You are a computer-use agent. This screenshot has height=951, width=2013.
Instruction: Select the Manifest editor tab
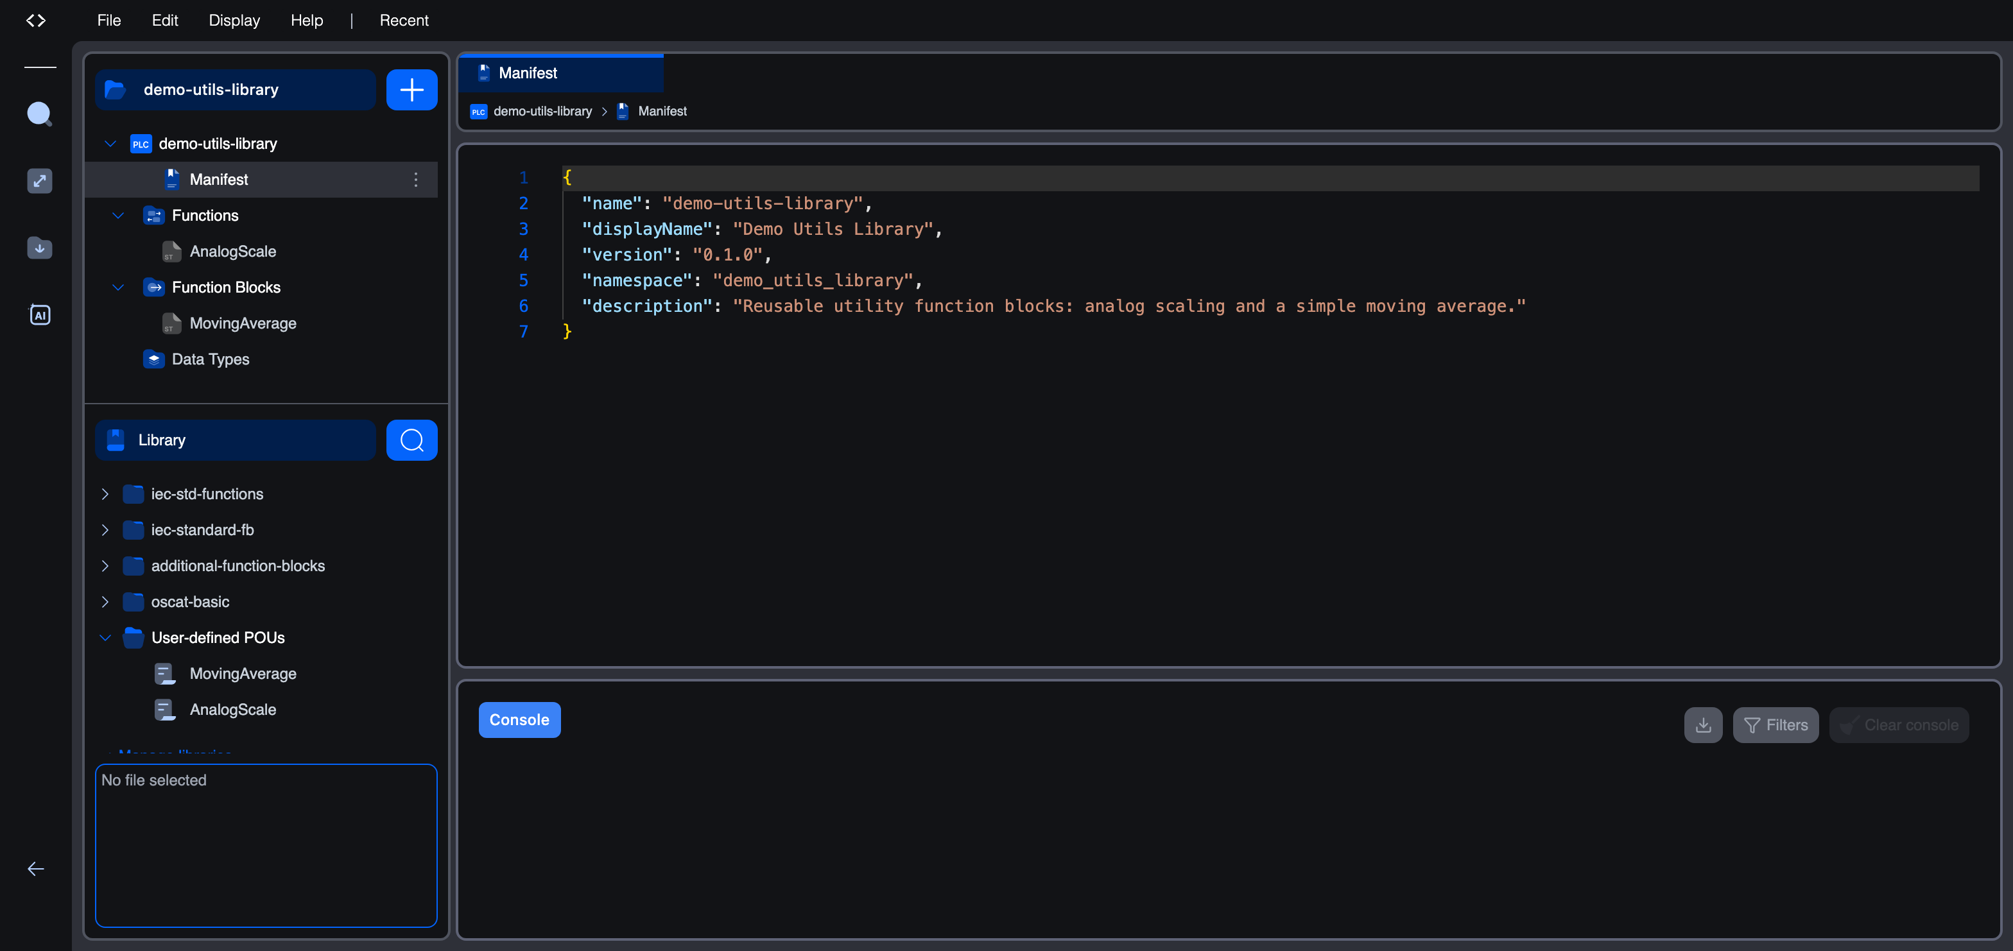point(561,73)
